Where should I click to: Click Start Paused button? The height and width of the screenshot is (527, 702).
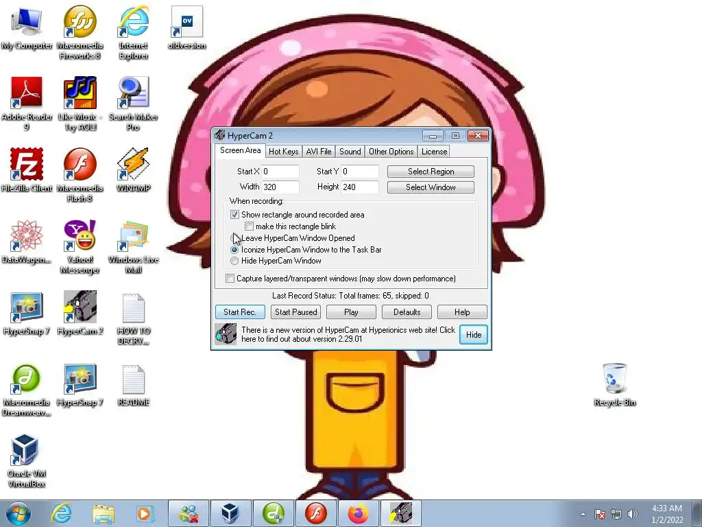coord(296,312)
